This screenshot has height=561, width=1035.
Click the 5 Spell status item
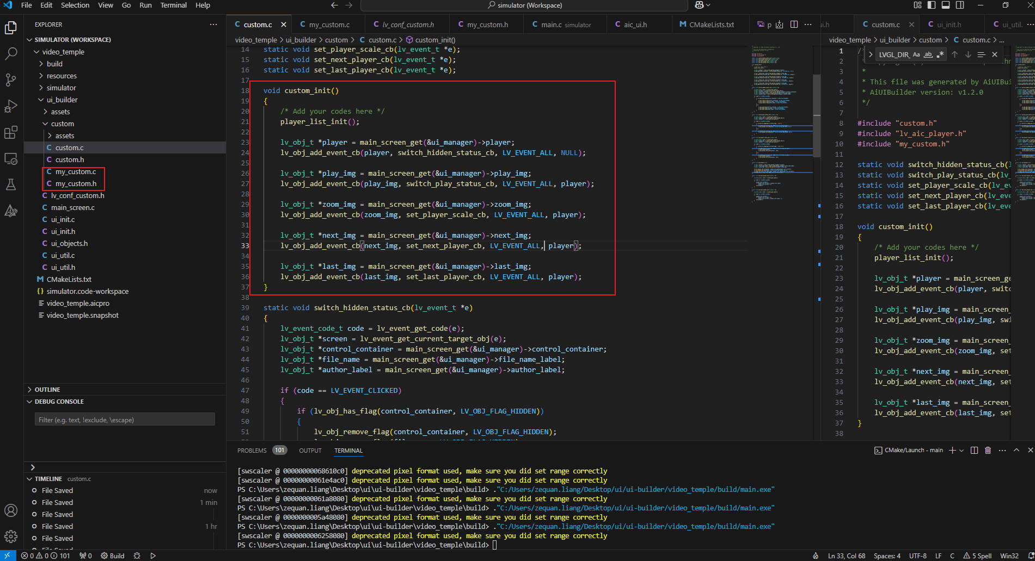[977, 556]
